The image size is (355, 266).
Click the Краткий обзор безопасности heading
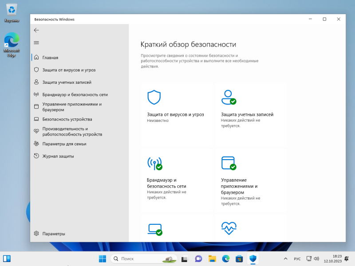tap(188, 44)
